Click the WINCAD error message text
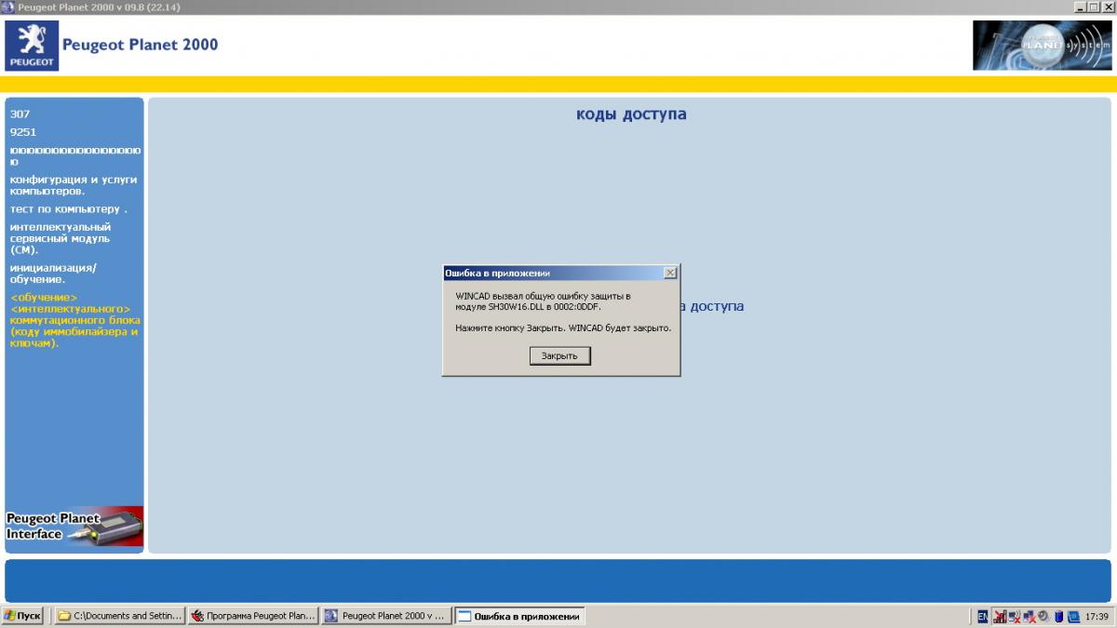This screenshot has height=628, width=1117. coord(562,312)
